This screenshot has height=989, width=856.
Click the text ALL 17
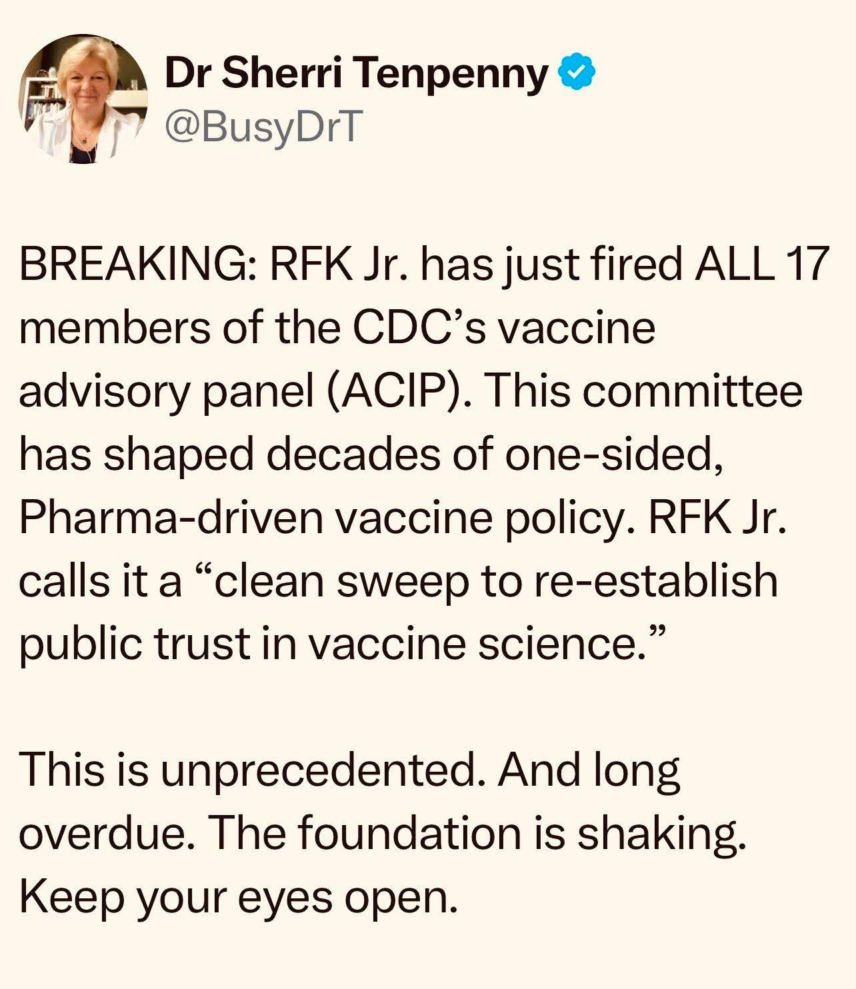pos(759,265)
